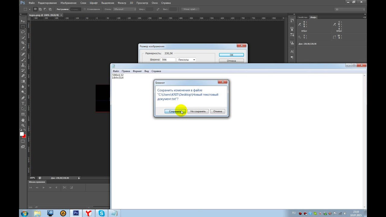Select the Eraser tool
The image size is (386, 217).
23,76
